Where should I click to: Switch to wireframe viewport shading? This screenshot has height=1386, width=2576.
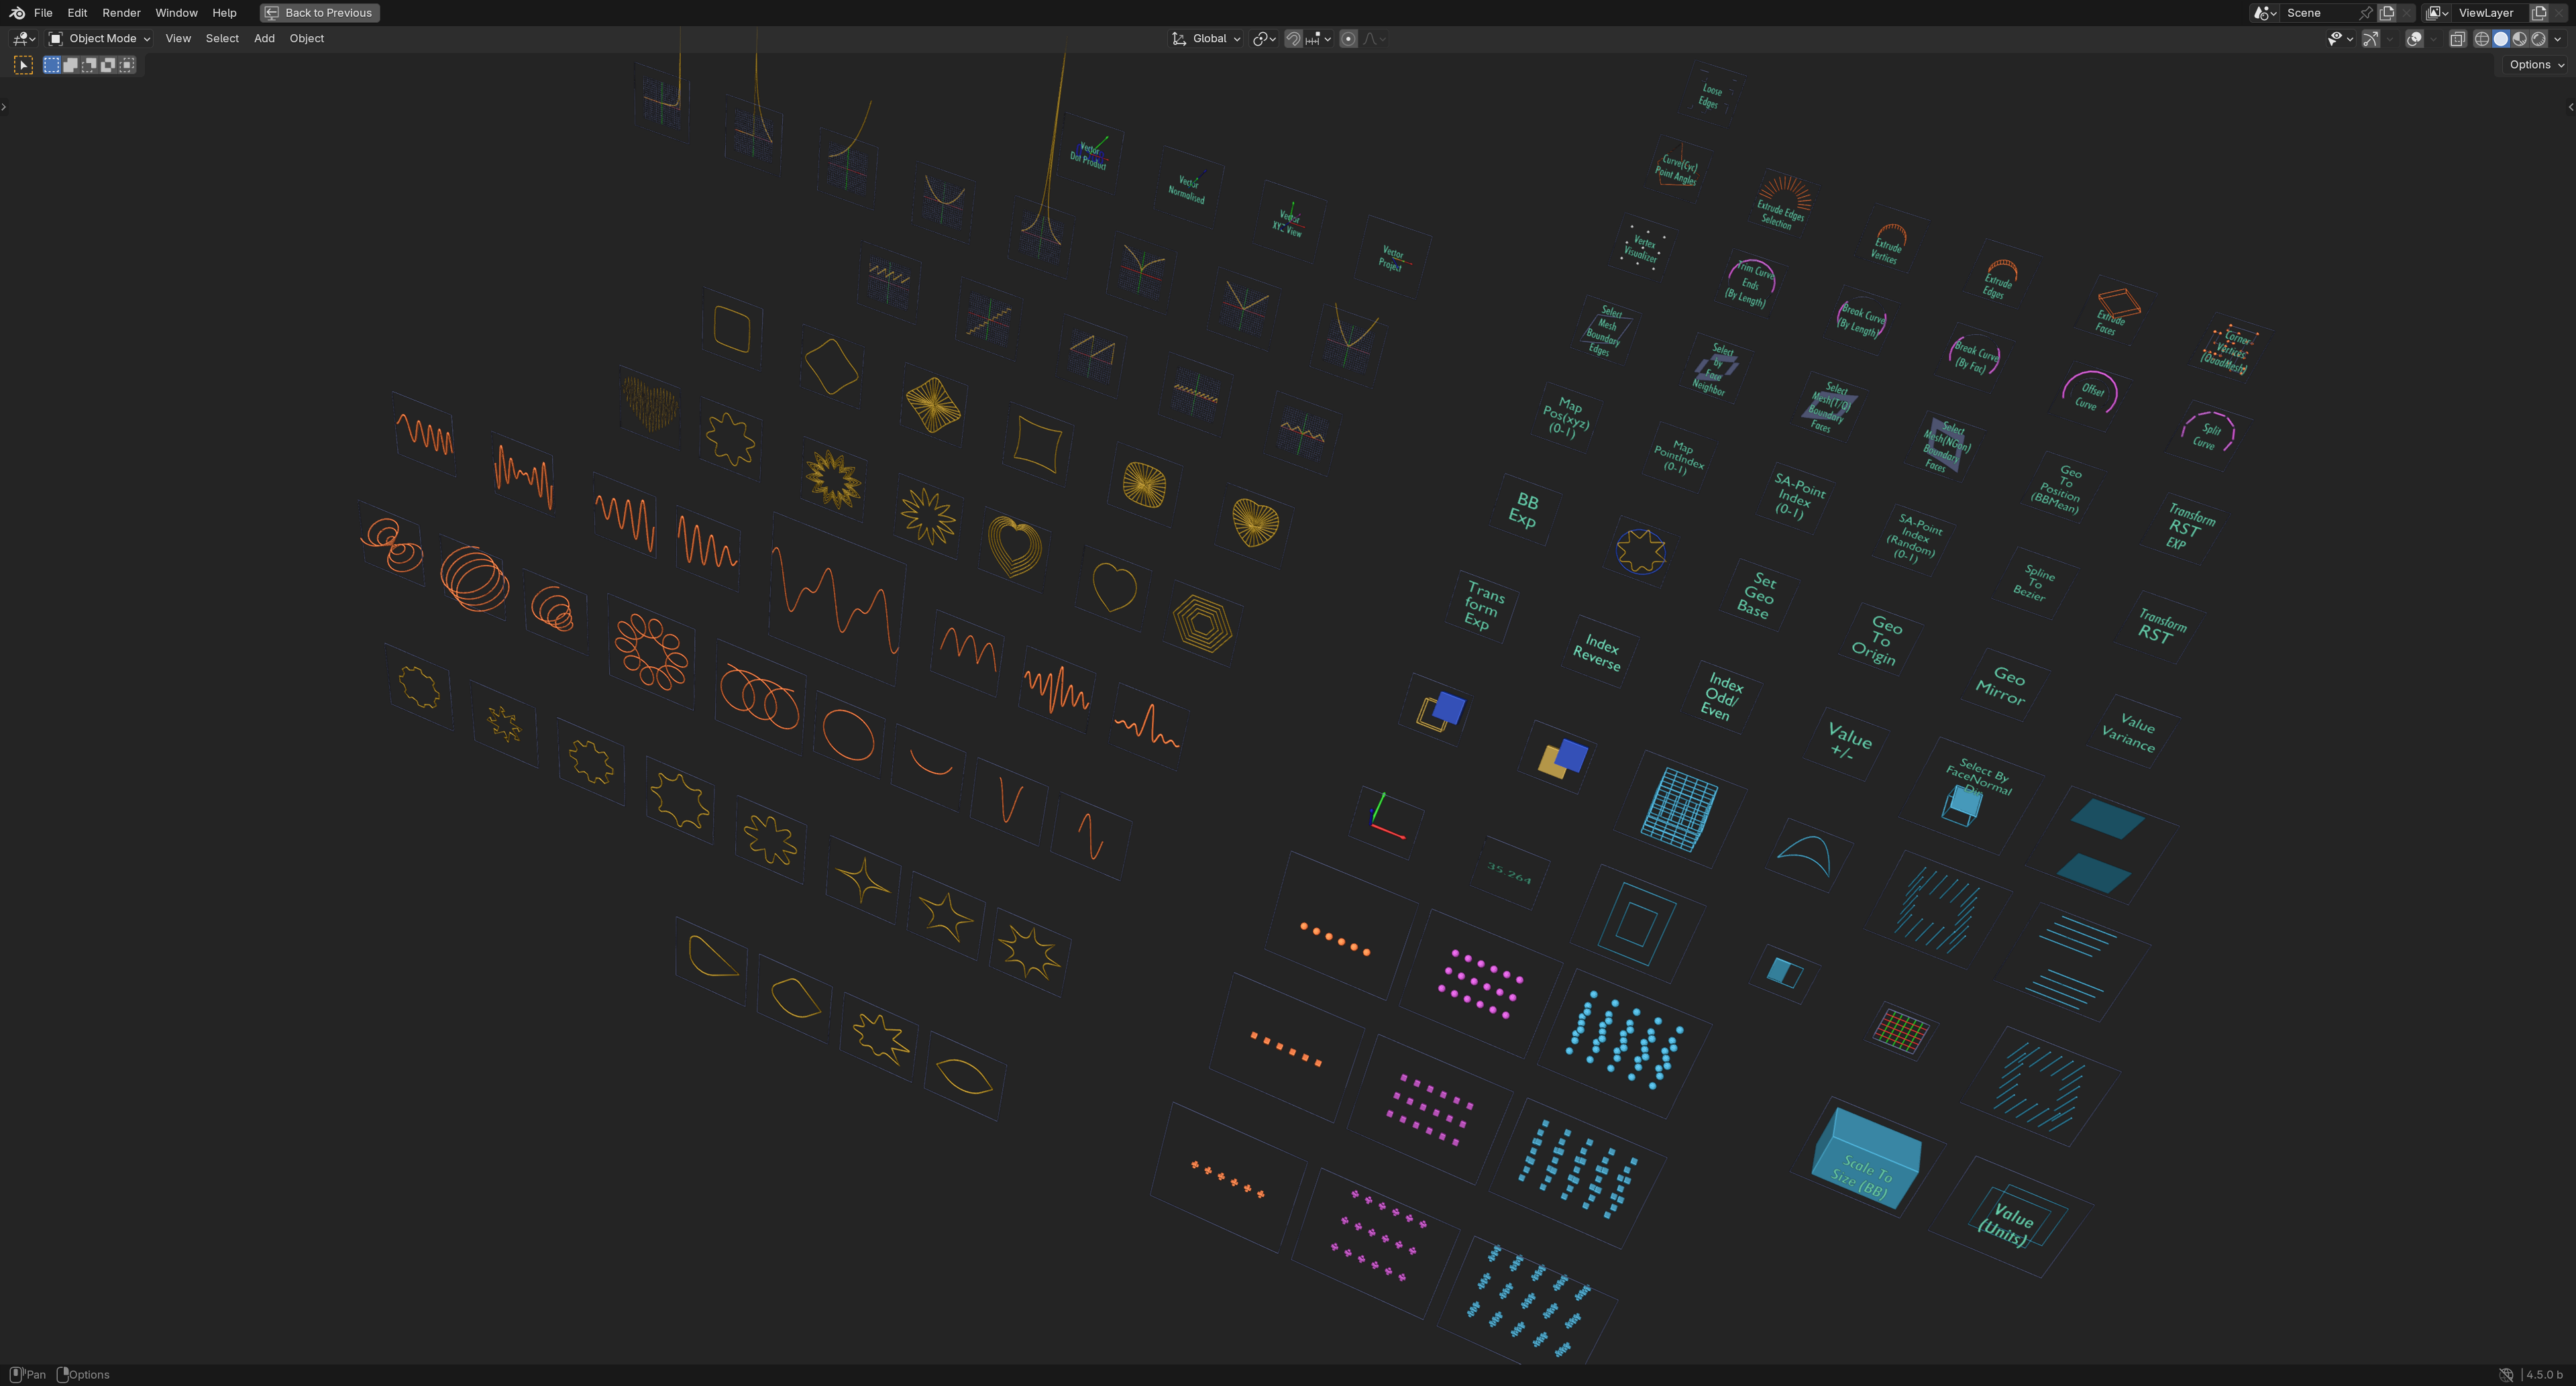click(x=2482, y=39)
